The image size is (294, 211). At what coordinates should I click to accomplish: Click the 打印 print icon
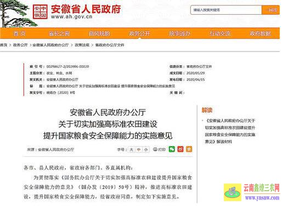point(159,150)
